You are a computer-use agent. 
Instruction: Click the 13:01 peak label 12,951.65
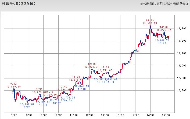click(x=105, y=70)
